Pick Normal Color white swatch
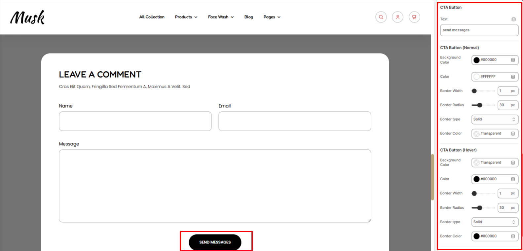Image resolution: width=523 pixels, height=251 pixels. [x=476, y=77]
